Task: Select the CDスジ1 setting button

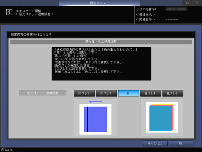Action: click(106, 93)
